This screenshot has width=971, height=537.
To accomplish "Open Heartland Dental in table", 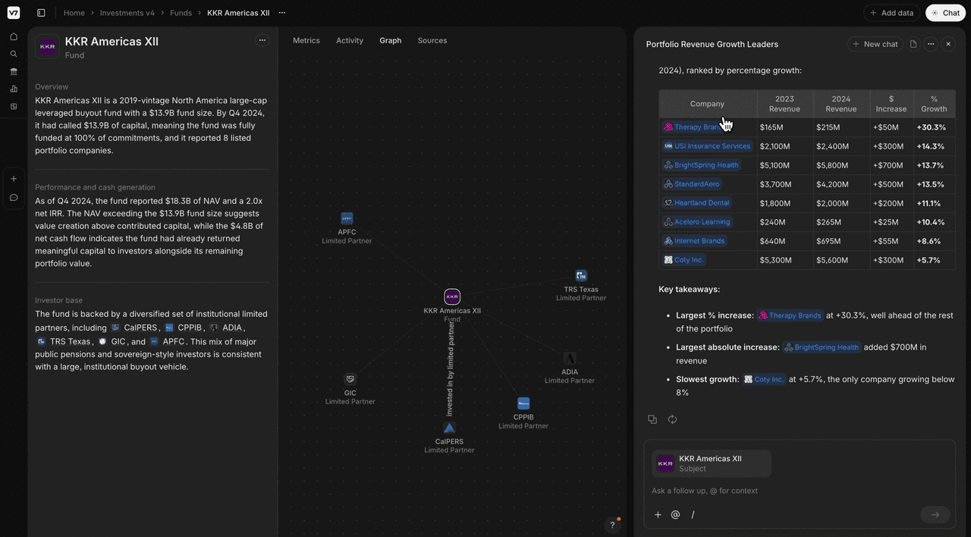I will pyautogui.click(x=696, y=203).
